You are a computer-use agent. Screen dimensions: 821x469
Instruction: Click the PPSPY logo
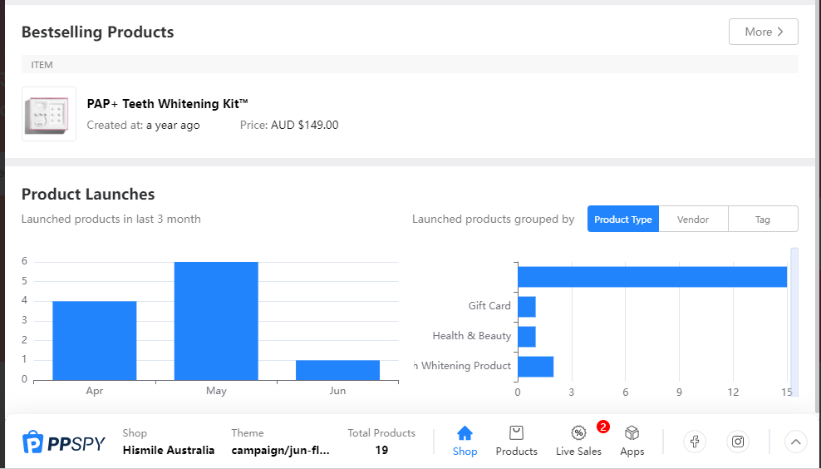point(64,442)
